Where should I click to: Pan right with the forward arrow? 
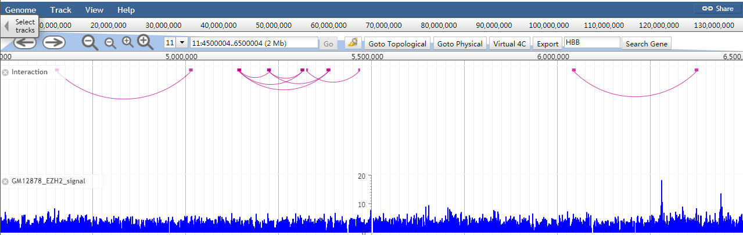coord(53,42)
